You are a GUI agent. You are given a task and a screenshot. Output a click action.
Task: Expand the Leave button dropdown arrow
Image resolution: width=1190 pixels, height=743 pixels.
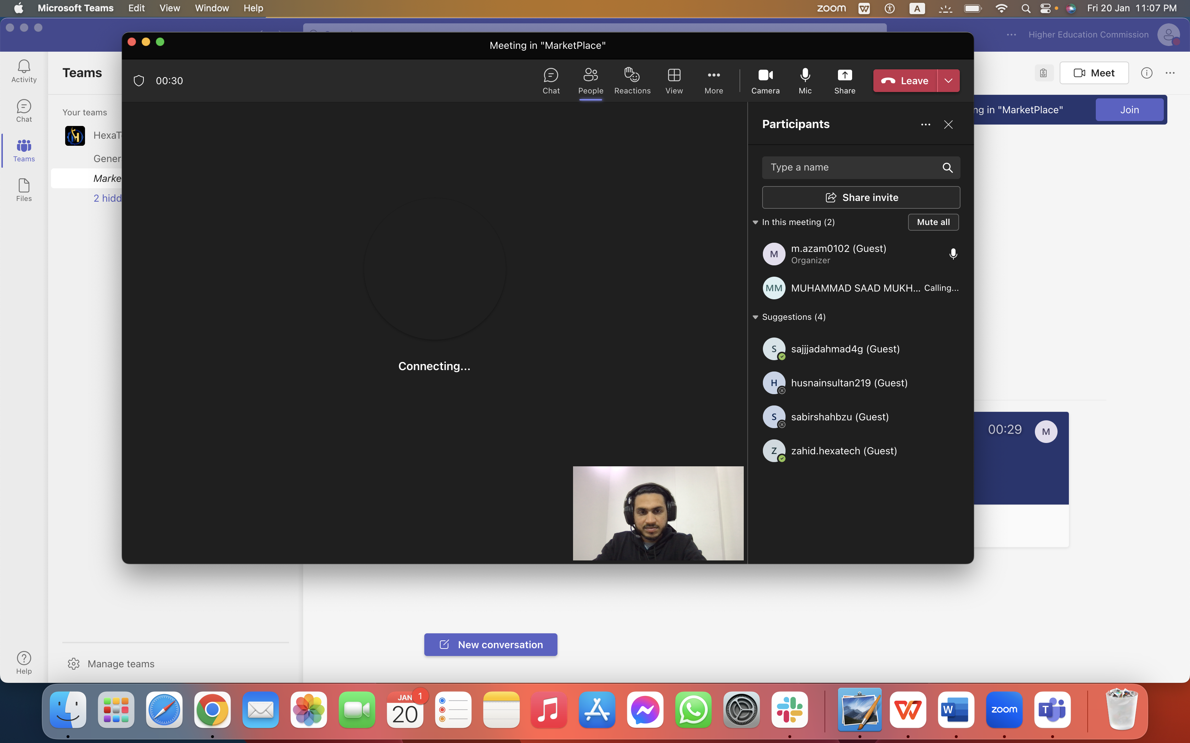point(948,81)
